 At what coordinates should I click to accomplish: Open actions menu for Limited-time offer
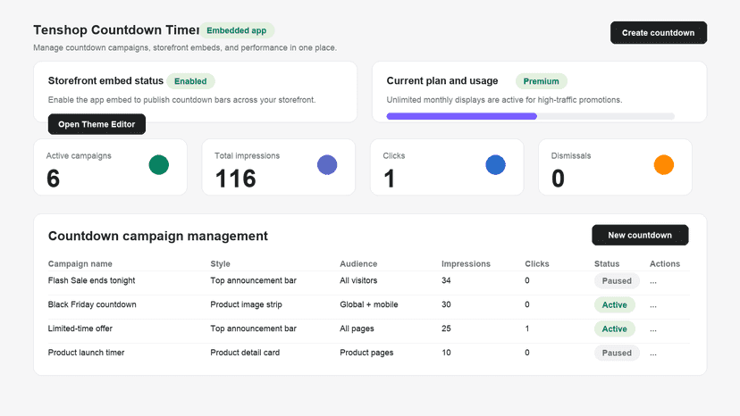(653, 329)
